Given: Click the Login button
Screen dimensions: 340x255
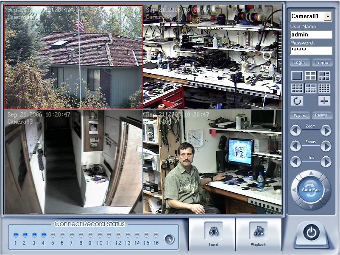Looking at the screenshot, I should (299, 62).
